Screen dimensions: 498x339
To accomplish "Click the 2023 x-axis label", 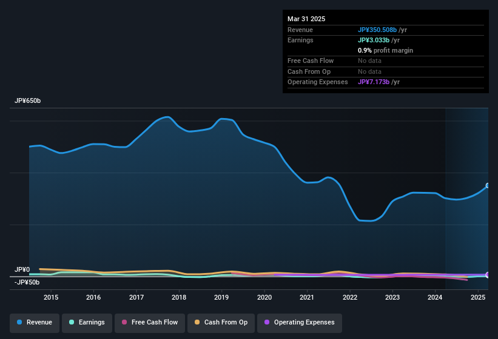I will [x=392, y=297].
